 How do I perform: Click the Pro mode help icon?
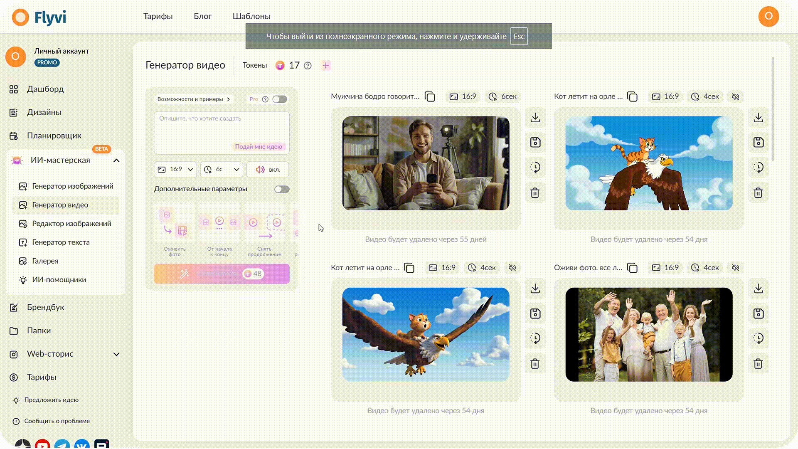tap(265, 99)
